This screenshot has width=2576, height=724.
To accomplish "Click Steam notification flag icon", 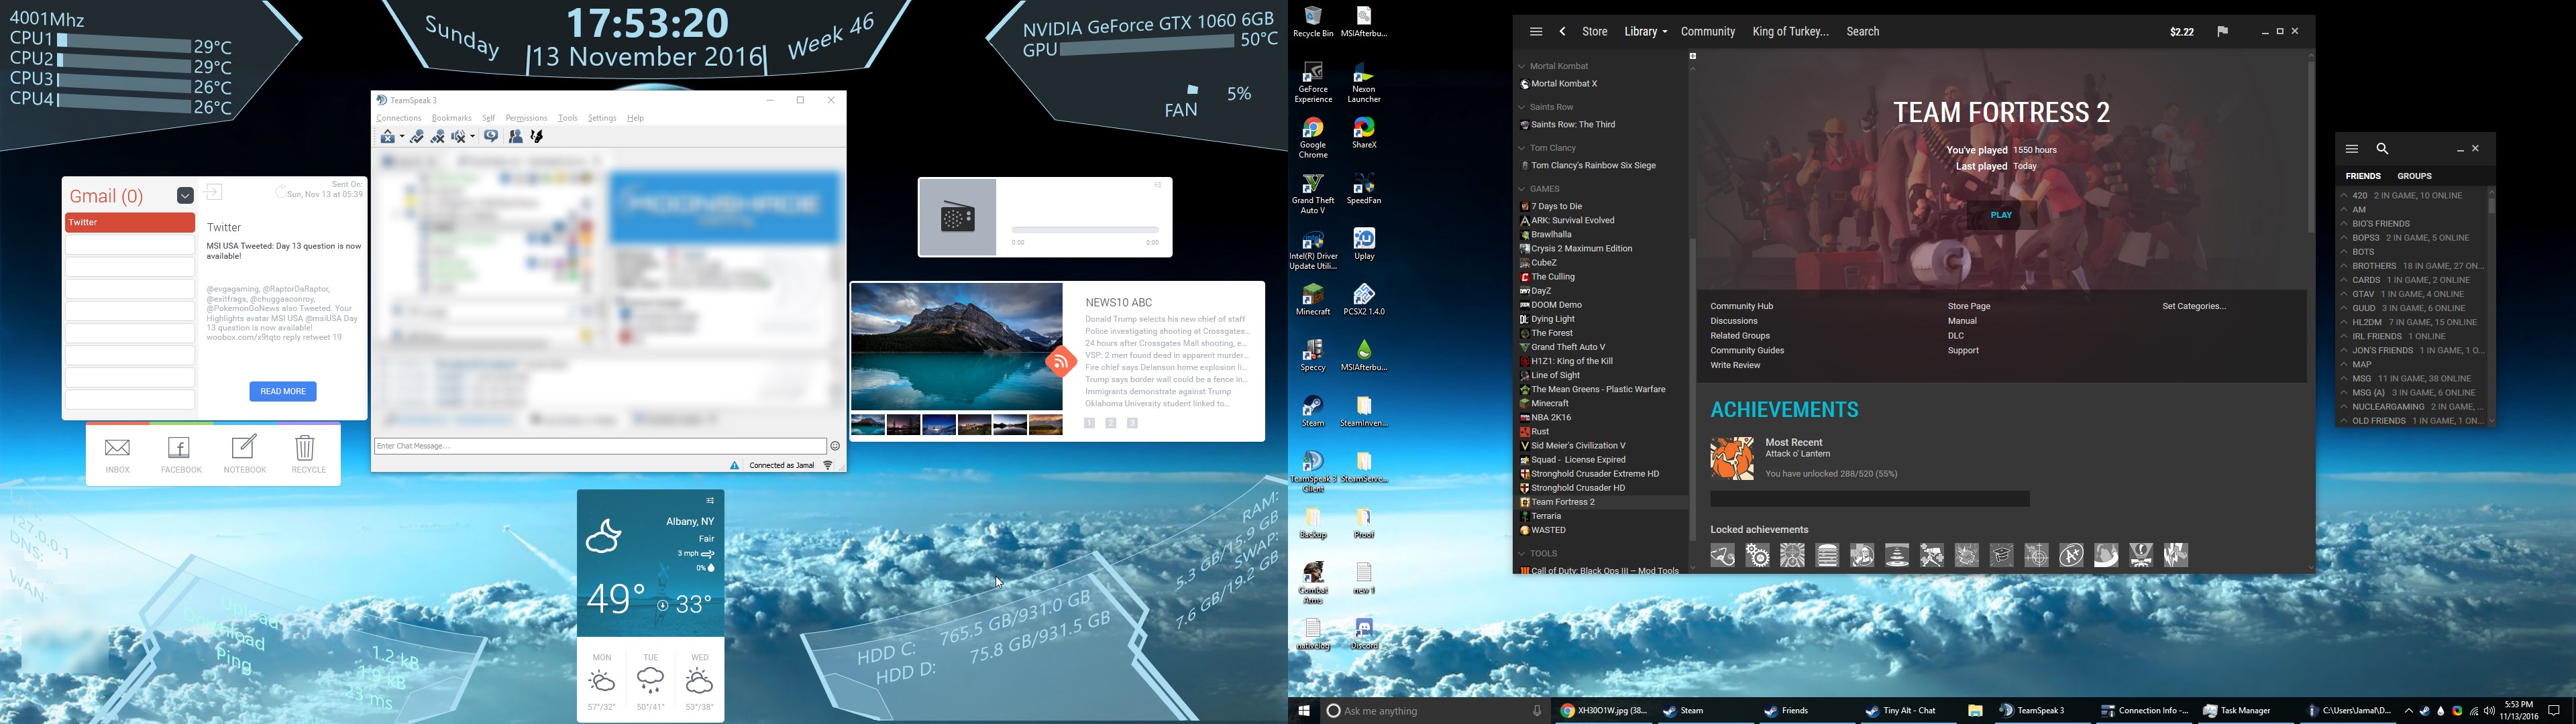I will click(2222, 32).
